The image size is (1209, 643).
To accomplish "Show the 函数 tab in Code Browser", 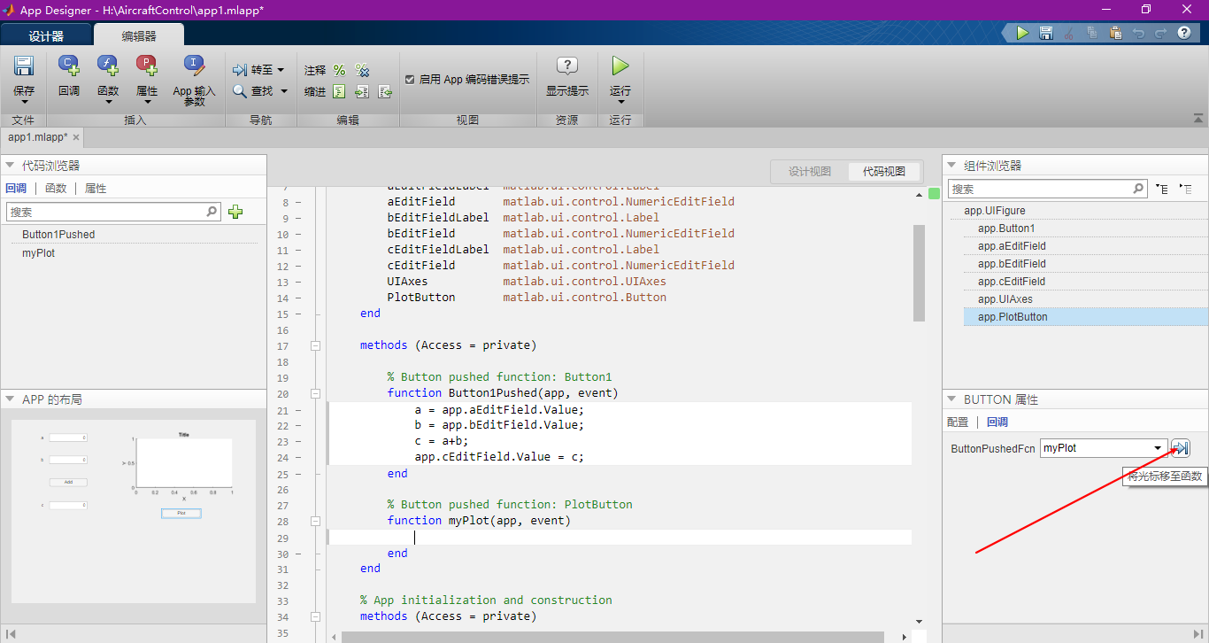I will pos(56,189).
